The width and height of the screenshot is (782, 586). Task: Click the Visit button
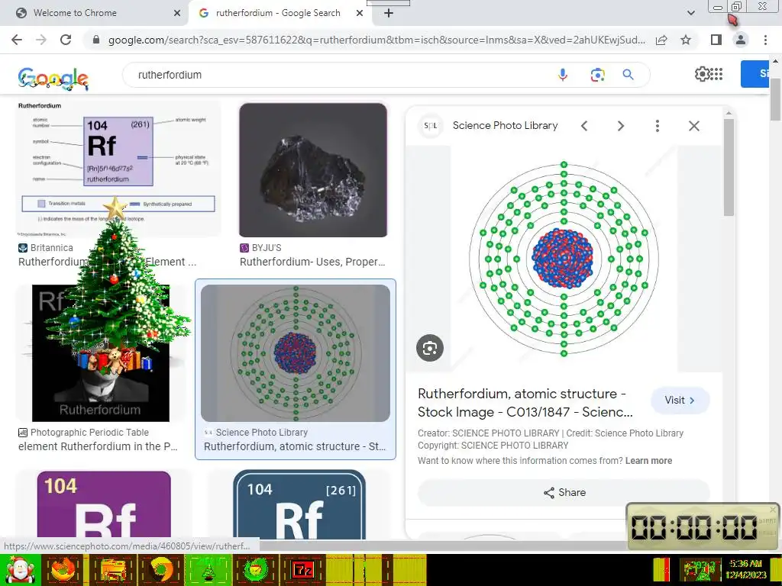coord(680,400)
